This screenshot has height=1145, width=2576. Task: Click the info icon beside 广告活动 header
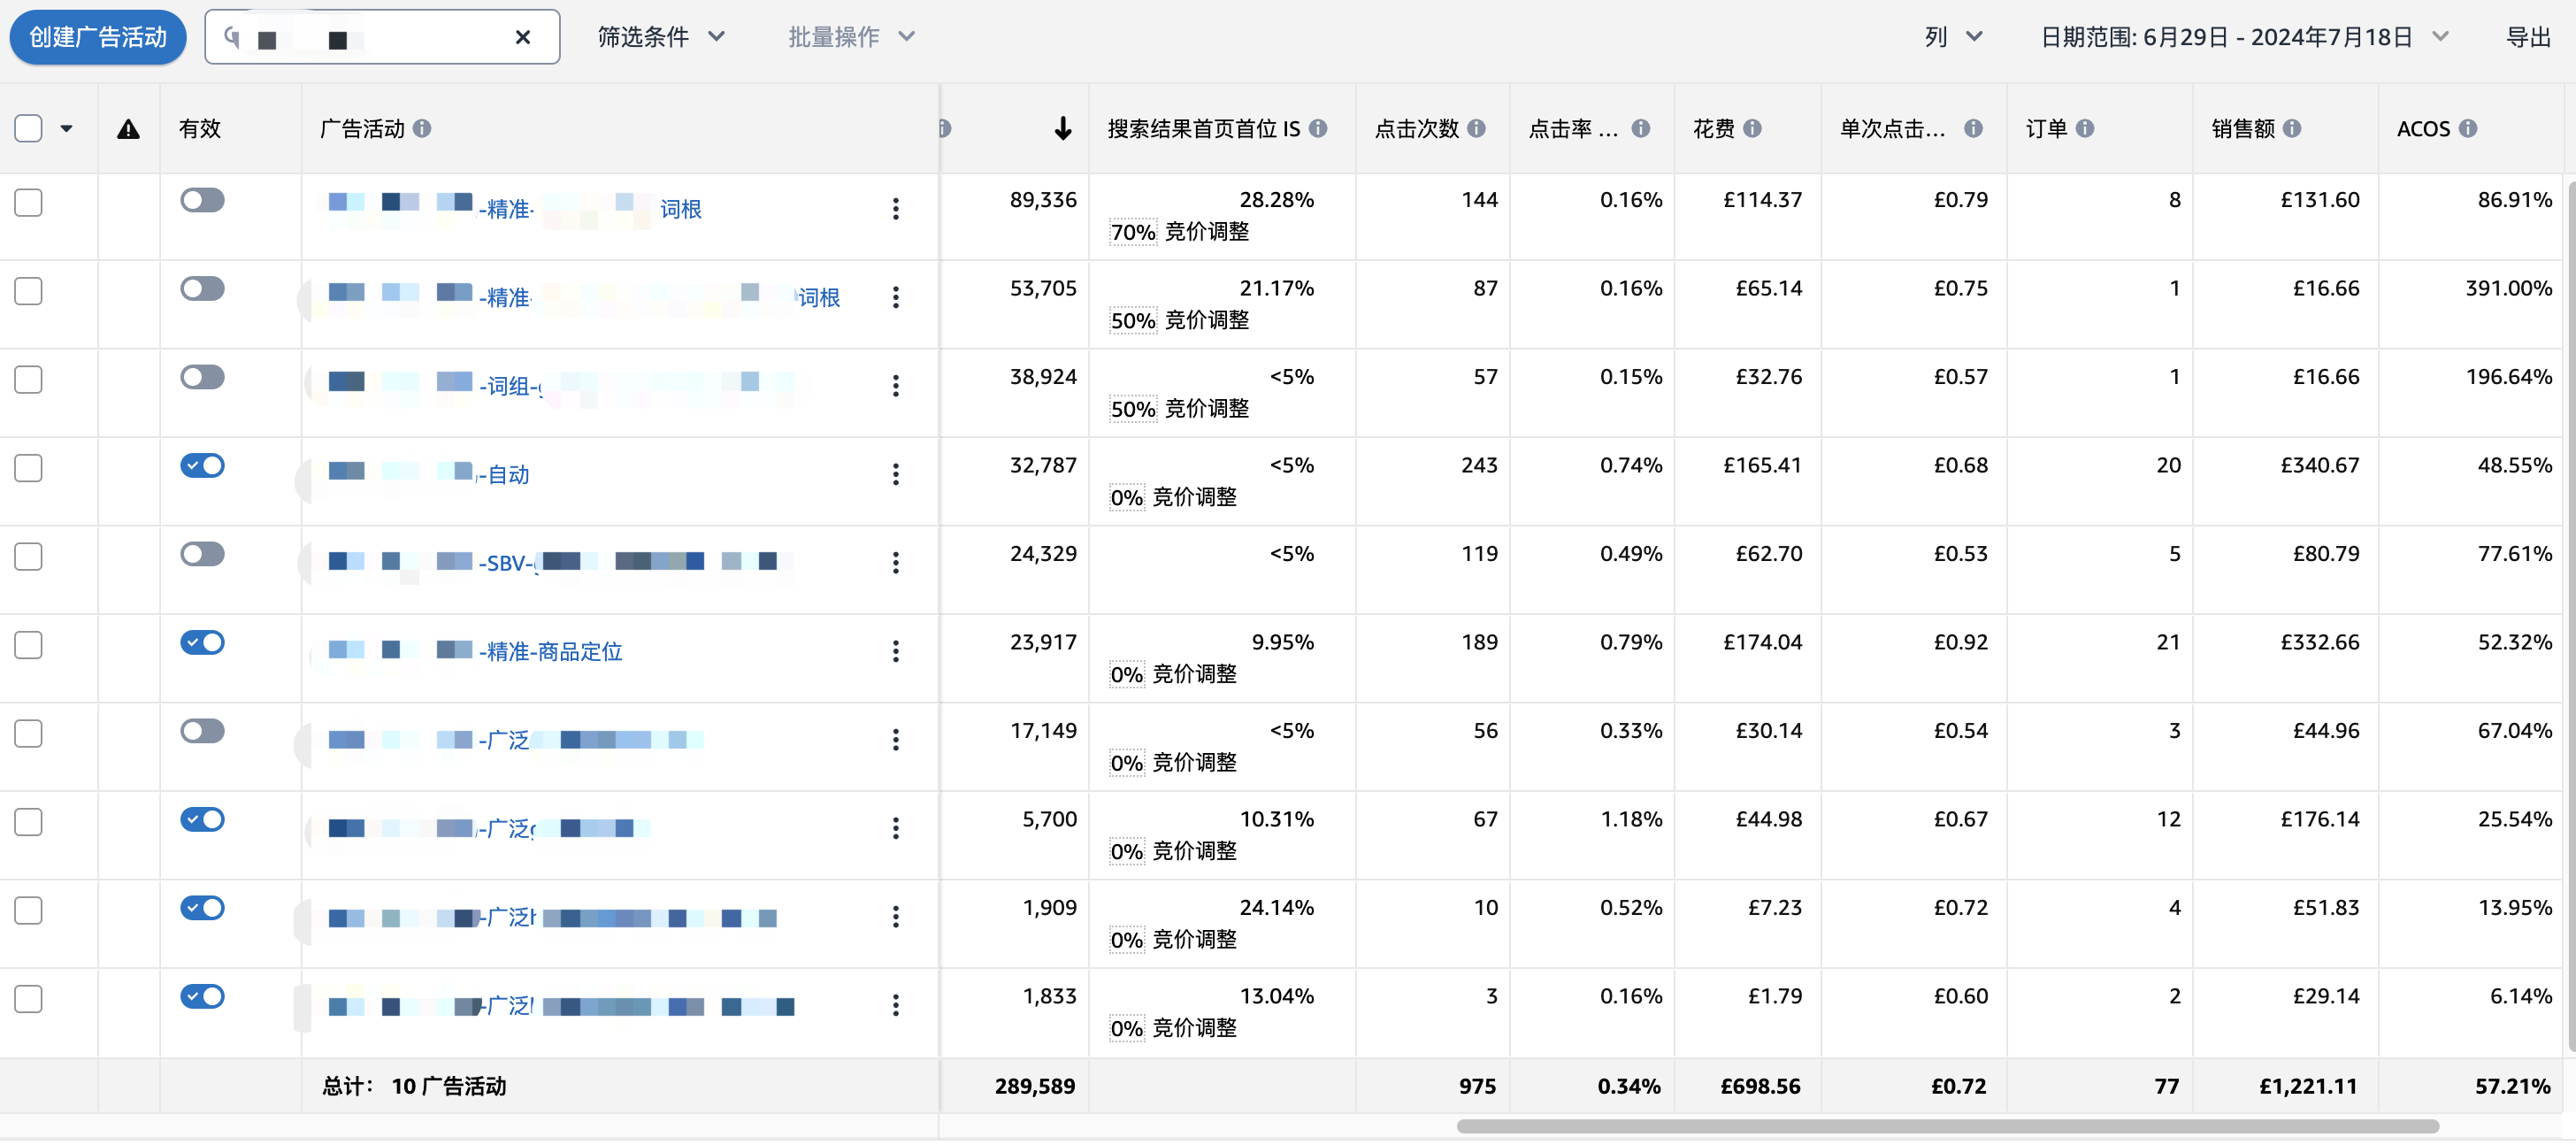pyautogui.click(x=424, y=128)
